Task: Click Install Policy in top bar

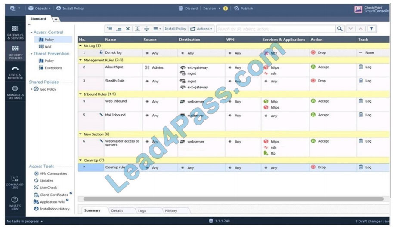Action: [x=70, y=8]
